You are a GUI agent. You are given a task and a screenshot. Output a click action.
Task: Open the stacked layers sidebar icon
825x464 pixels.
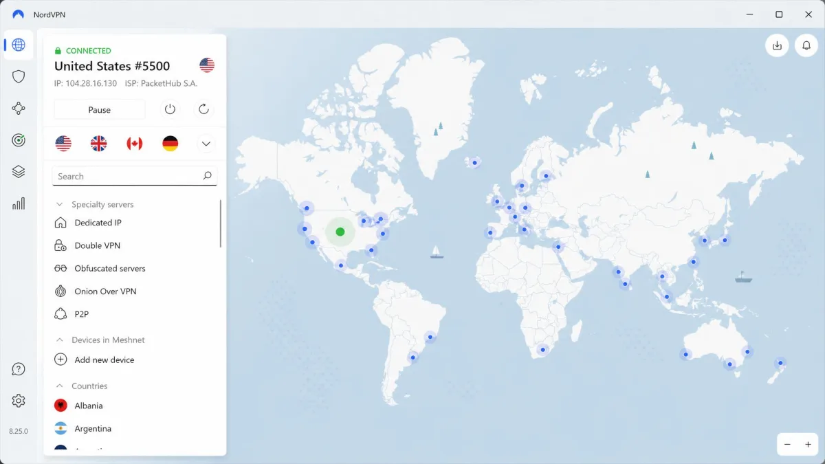point(19,172)
